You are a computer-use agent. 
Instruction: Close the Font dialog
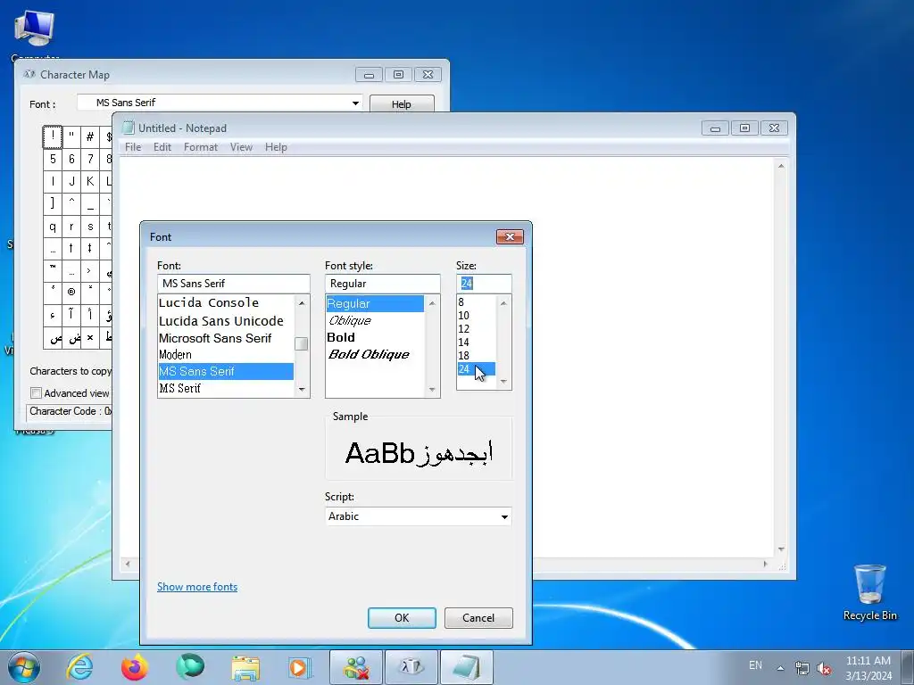(510, 236)
